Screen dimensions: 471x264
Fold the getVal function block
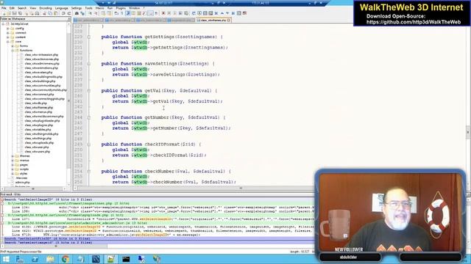89,91
